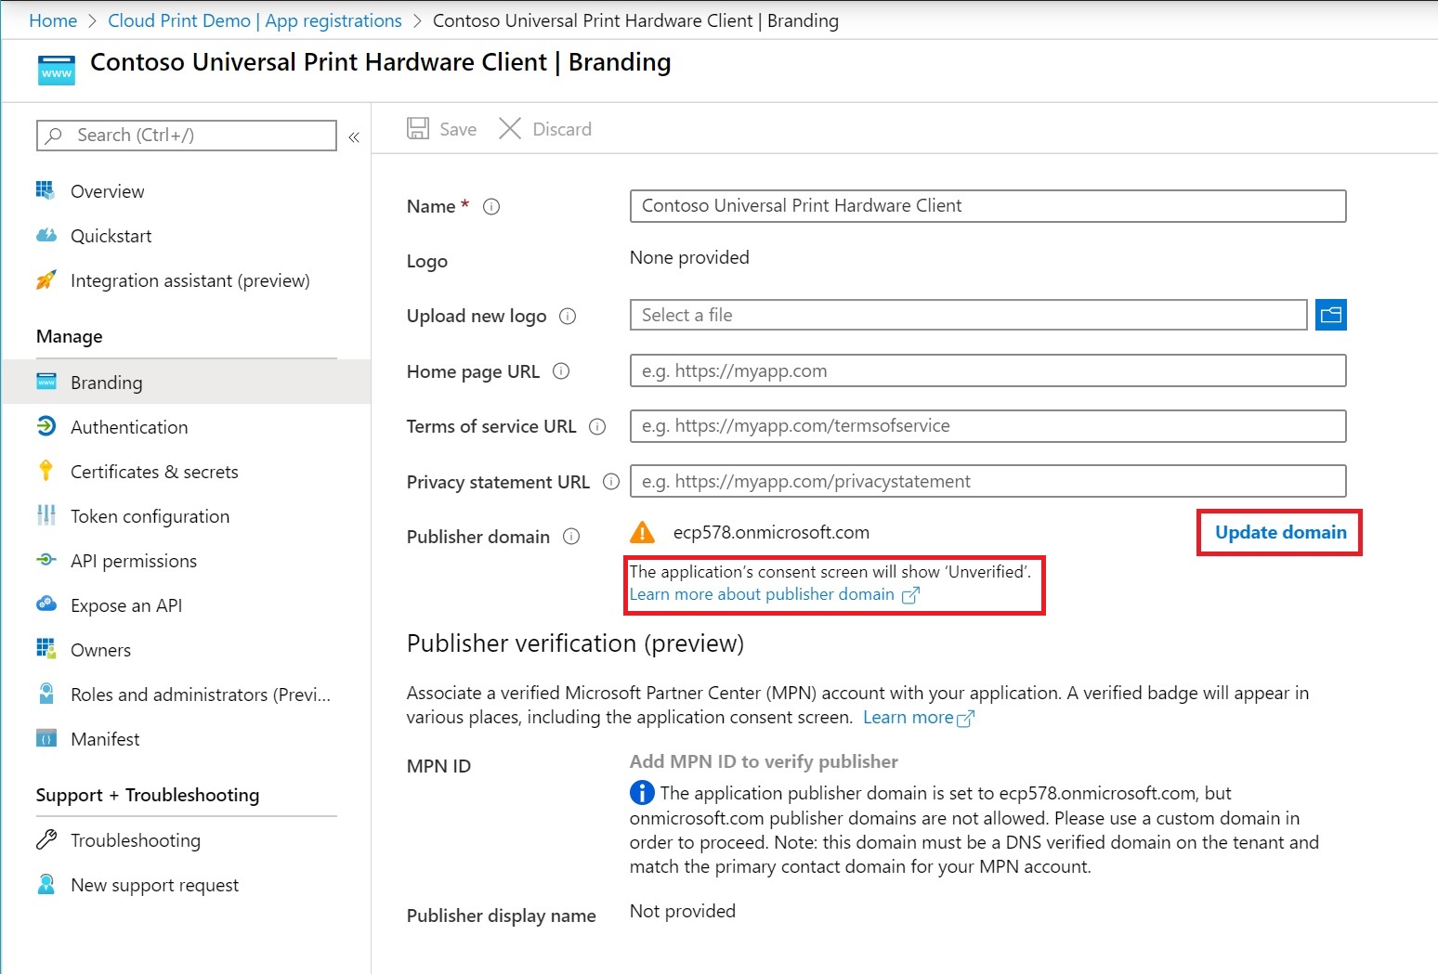Click the Integration assistant rocket icon
This screenshot has height=974, width=1438.
[x=46, y=279]
